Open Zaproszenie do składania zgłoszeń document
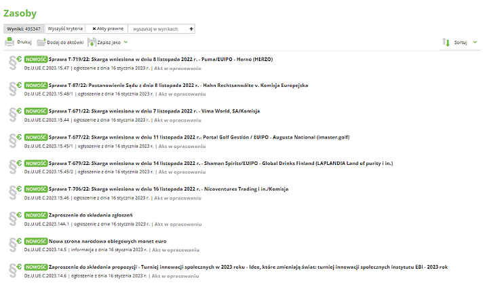The width and height of the screenshot is (485, 285). click(x=85, y=215)
